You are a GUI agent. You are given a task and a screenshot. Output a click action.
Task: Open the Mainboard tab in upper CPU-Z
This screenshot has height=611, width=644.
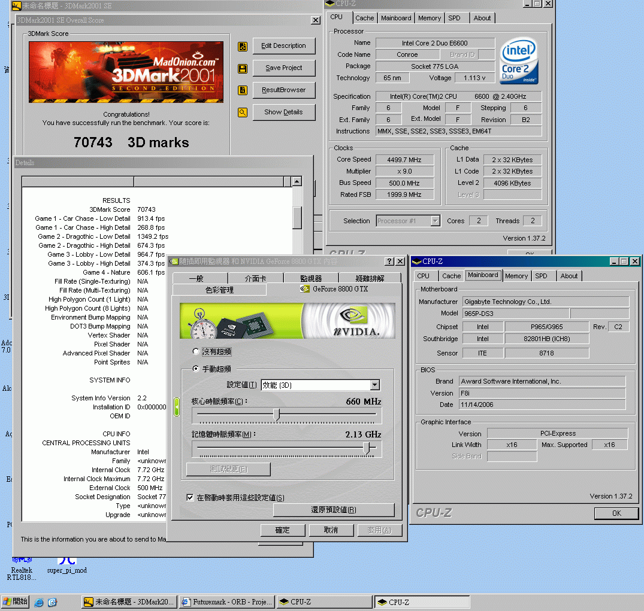coord(396,18)
